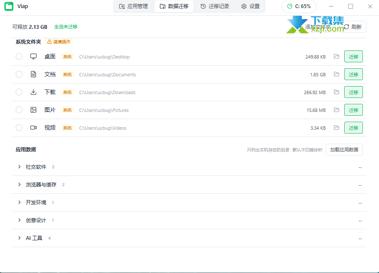379x273 pixels.
Task: Select the 图片 row radio button
Action: [x=19, y=110]
